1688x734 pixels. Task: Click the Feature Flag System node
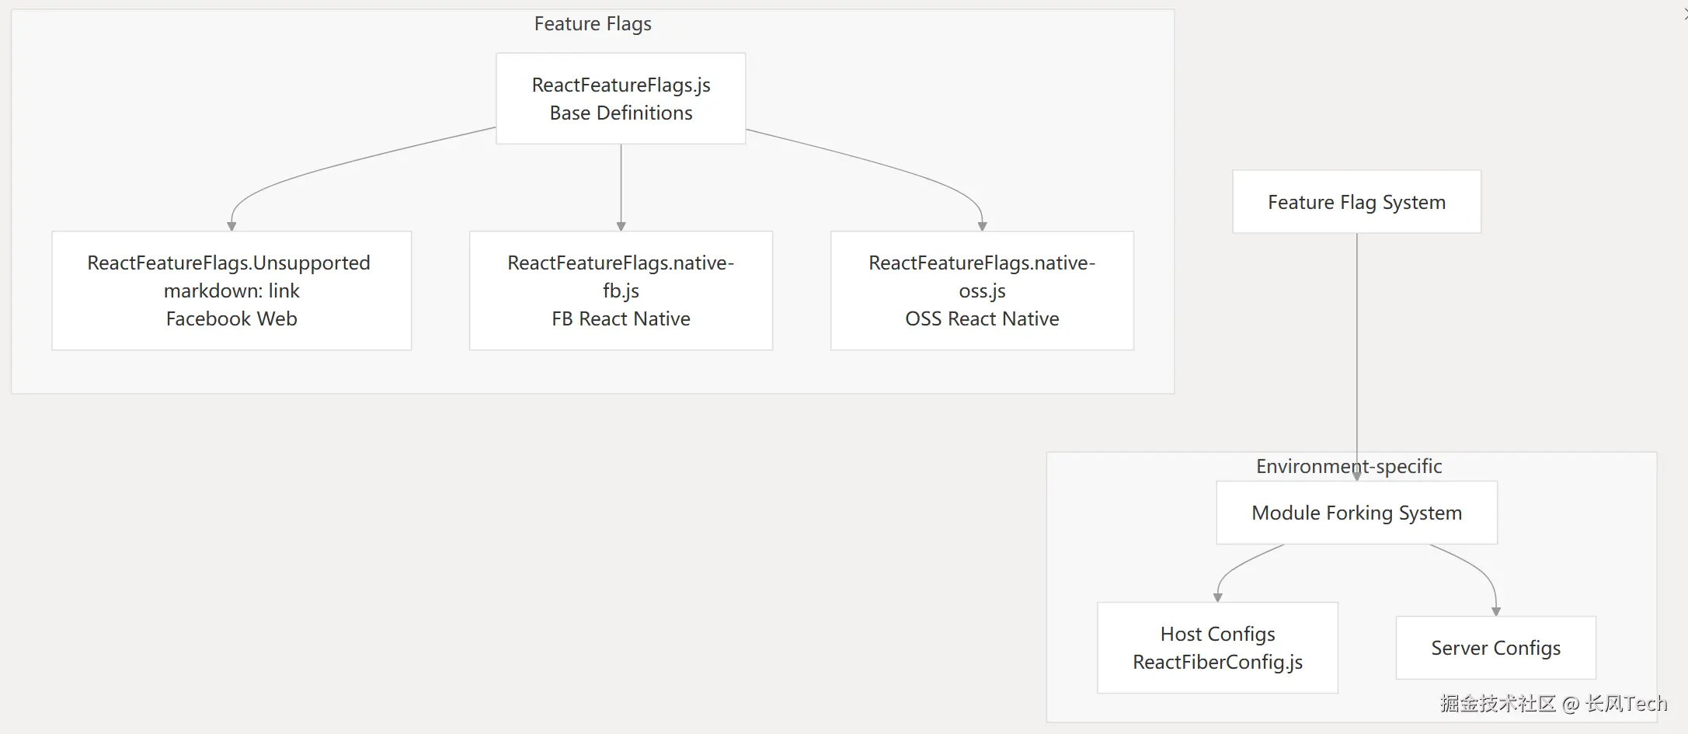pos(1356,202)
